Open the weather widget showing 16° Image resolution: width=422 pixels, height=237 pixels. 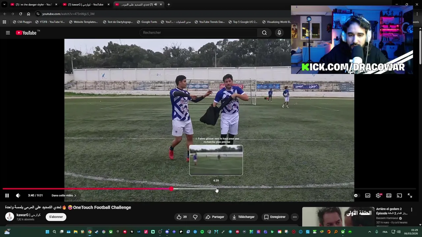[x=7, y=232]
